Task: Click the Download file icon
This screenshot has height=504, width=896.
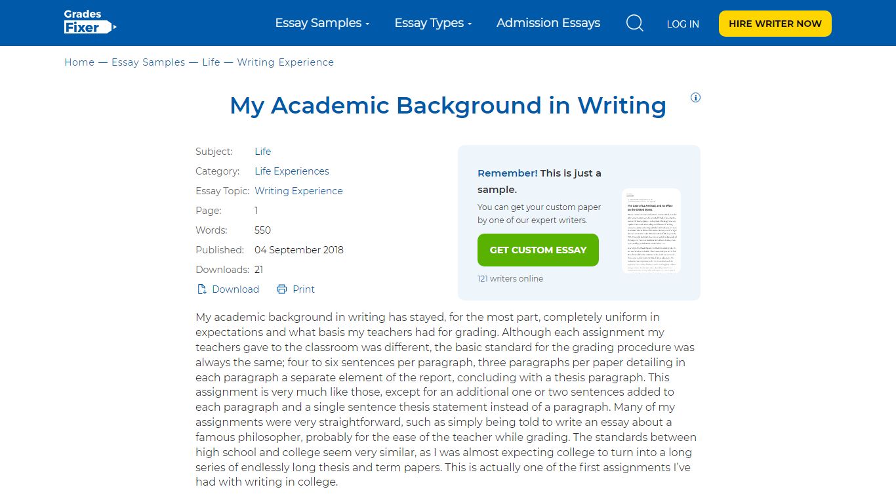Action: tap(202, 289)
